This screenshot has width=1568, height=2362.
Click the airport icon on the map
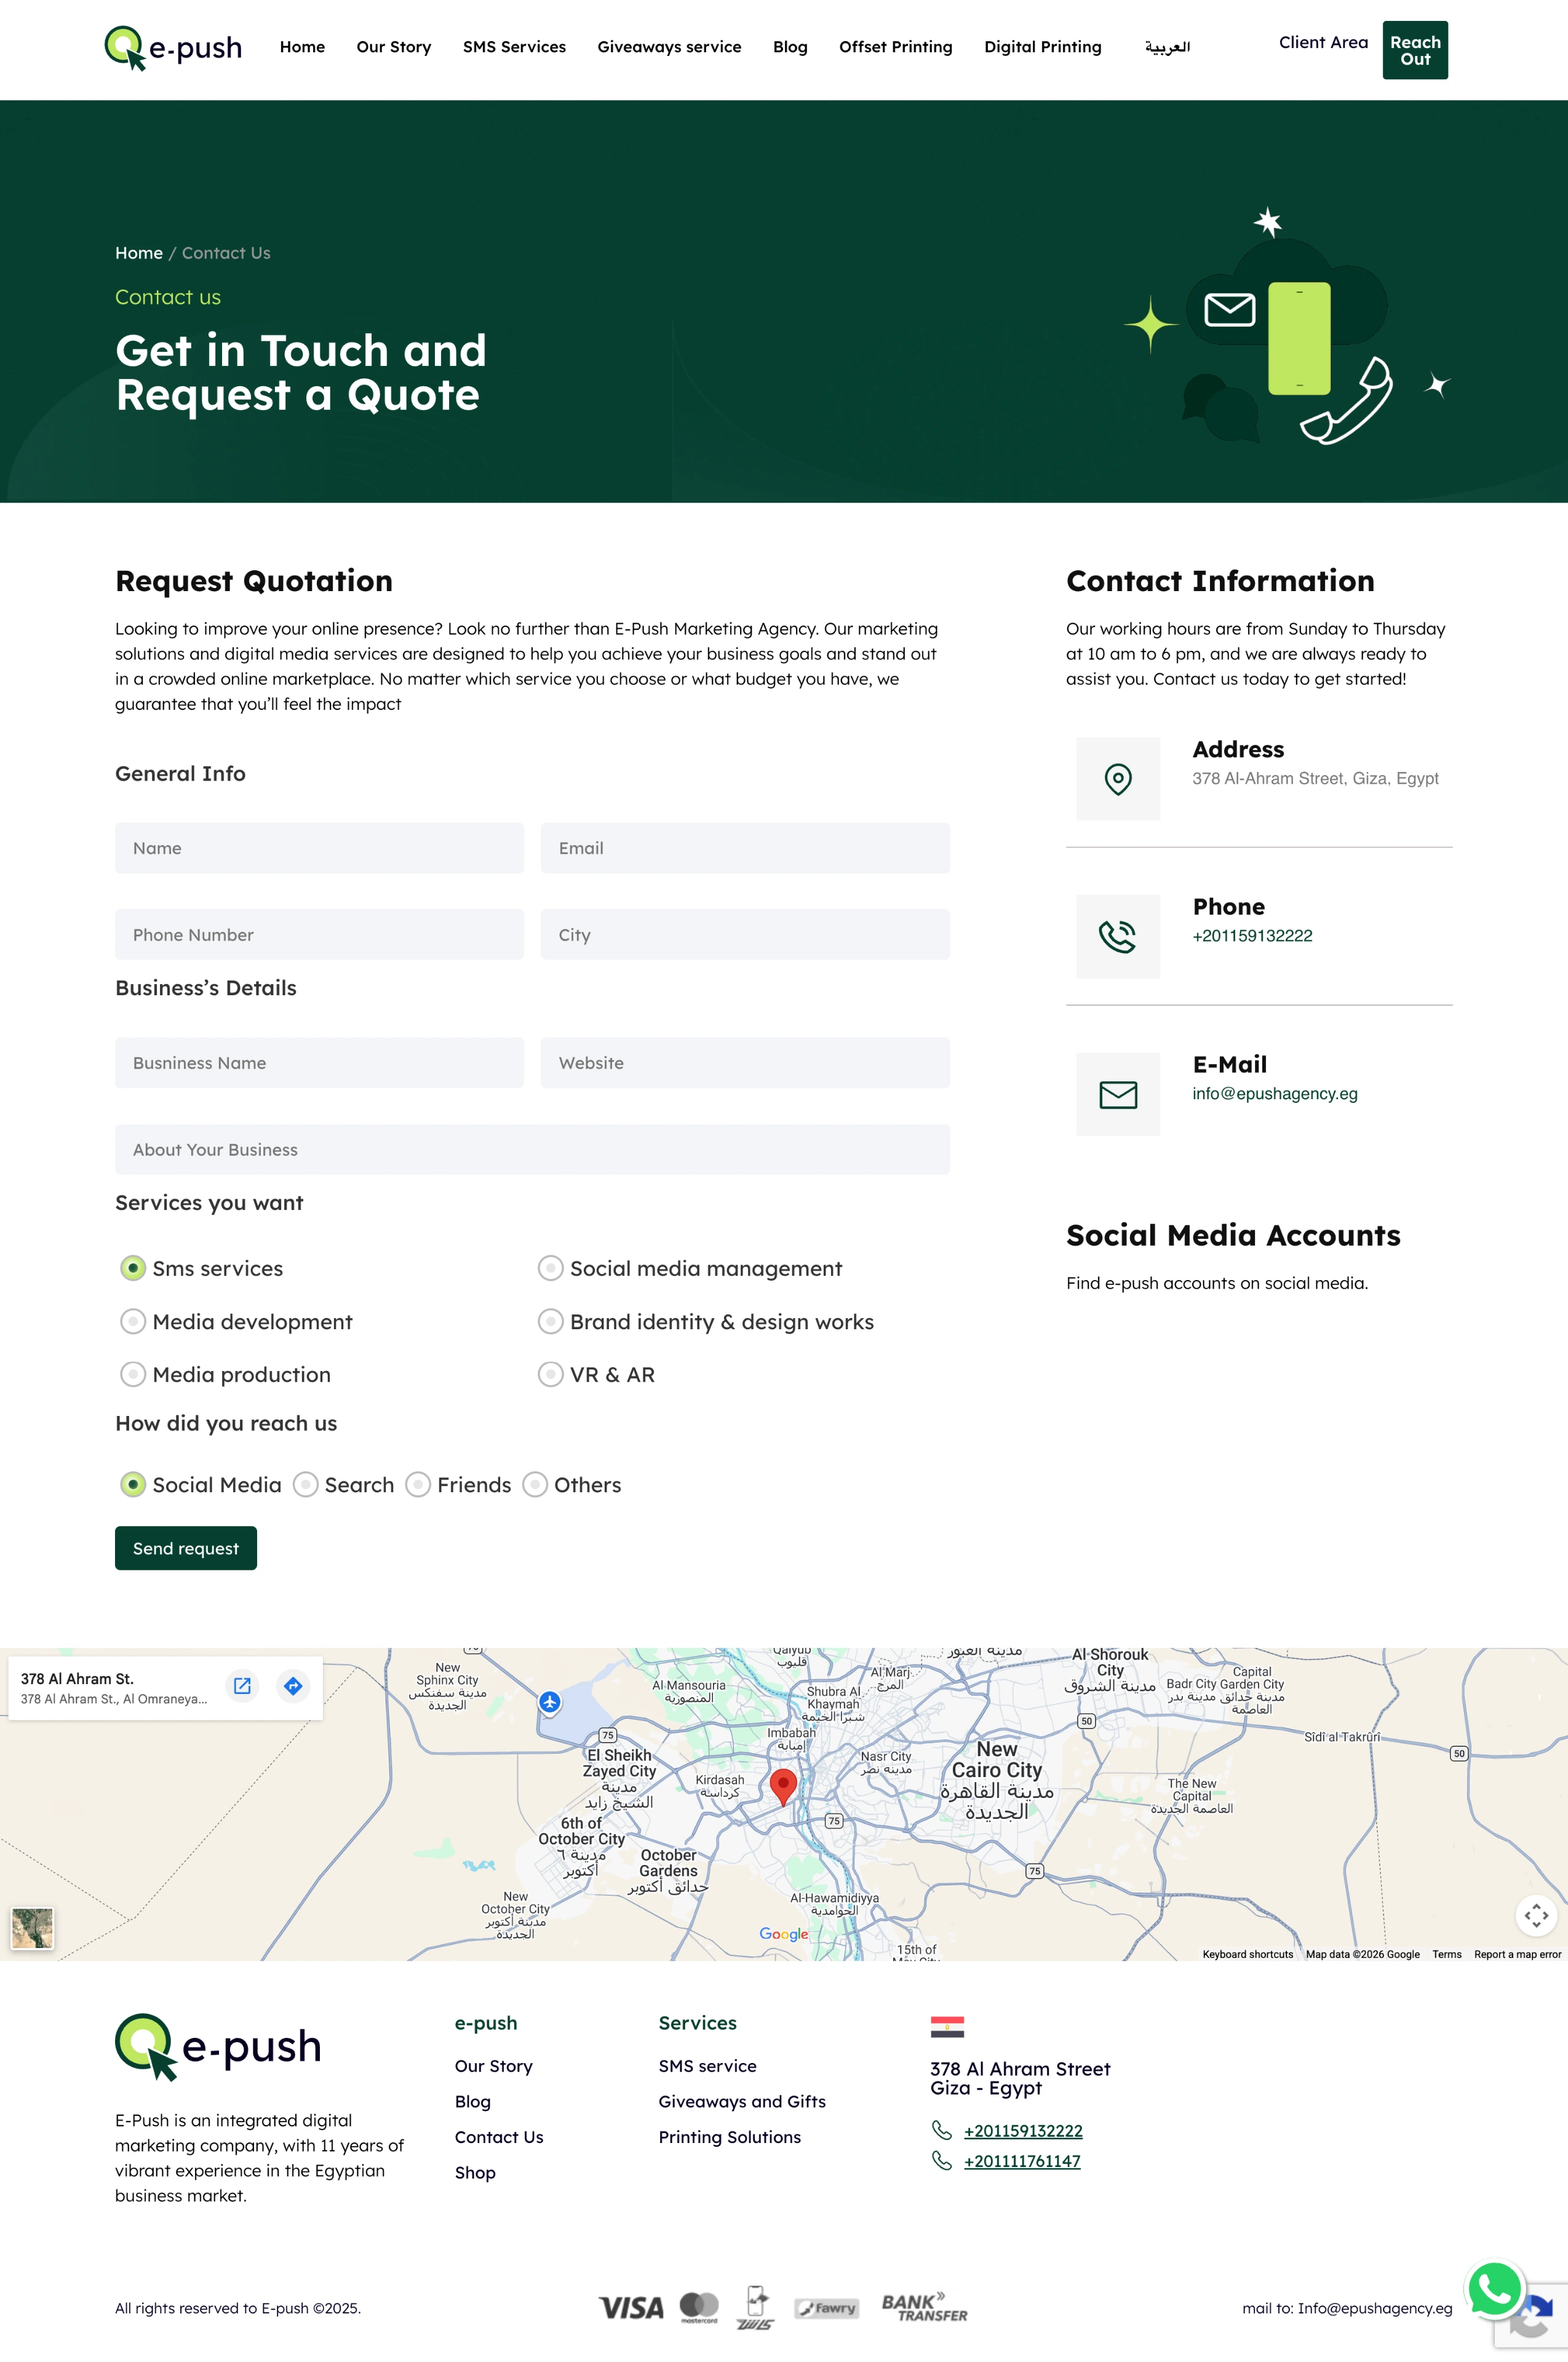pos(550,1701)
